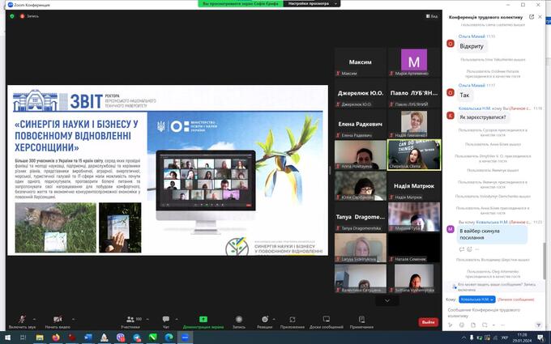Viewport: 551px width, 344px height.
Task: Select Chepelyuk Olena's video thumbnail
Action: pyautogui.click(x=413, y=154)
